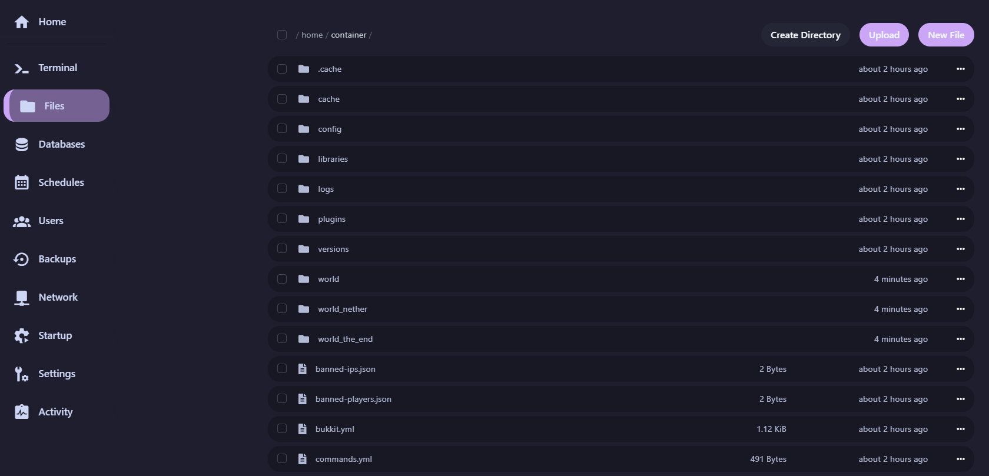Click the Schedules calendar icon
This screenshot has height=476, width=989.
coord(22,183)
